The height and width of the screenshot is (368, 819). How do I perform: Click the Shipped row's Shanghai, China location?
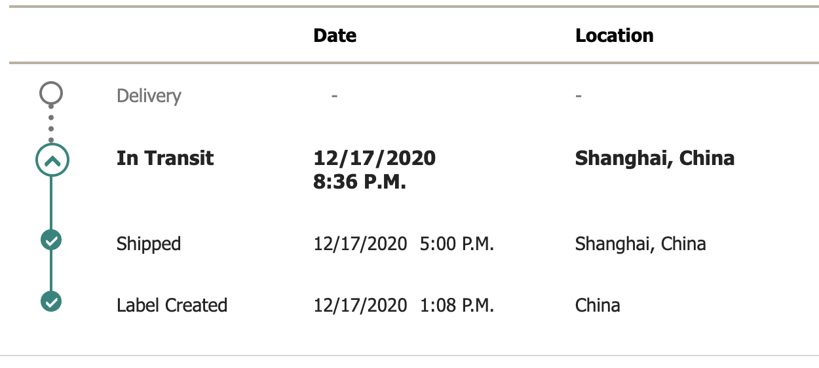click(x=640, y=244)
